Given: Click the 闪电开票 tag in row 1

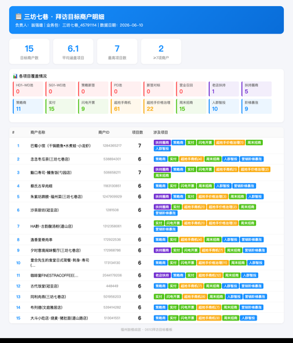Looking at the screenshot, I should coord(205,143).
